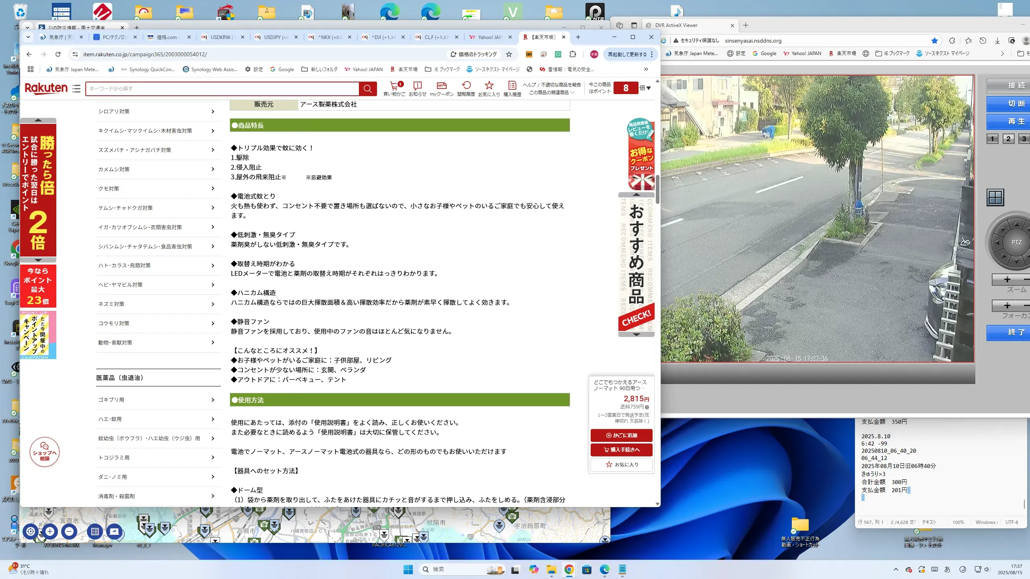Bookmark page with address bar star
This screenshot has height=579, width=1030.
point(509,54)
